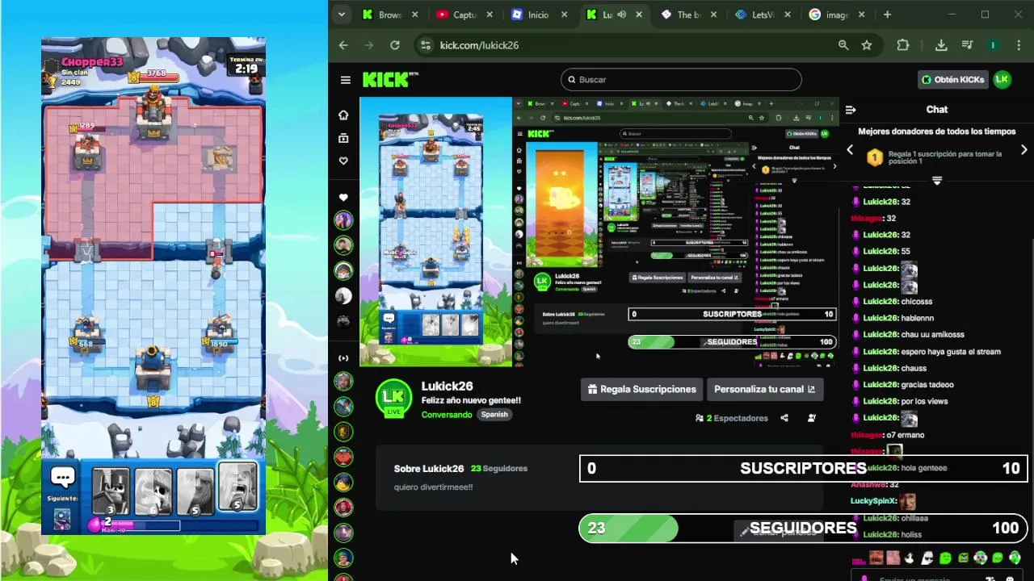Open the tab search dropdown arrow
This screenshot has height=581, width=1034.
pyautogui.click(x=342, y=15)
